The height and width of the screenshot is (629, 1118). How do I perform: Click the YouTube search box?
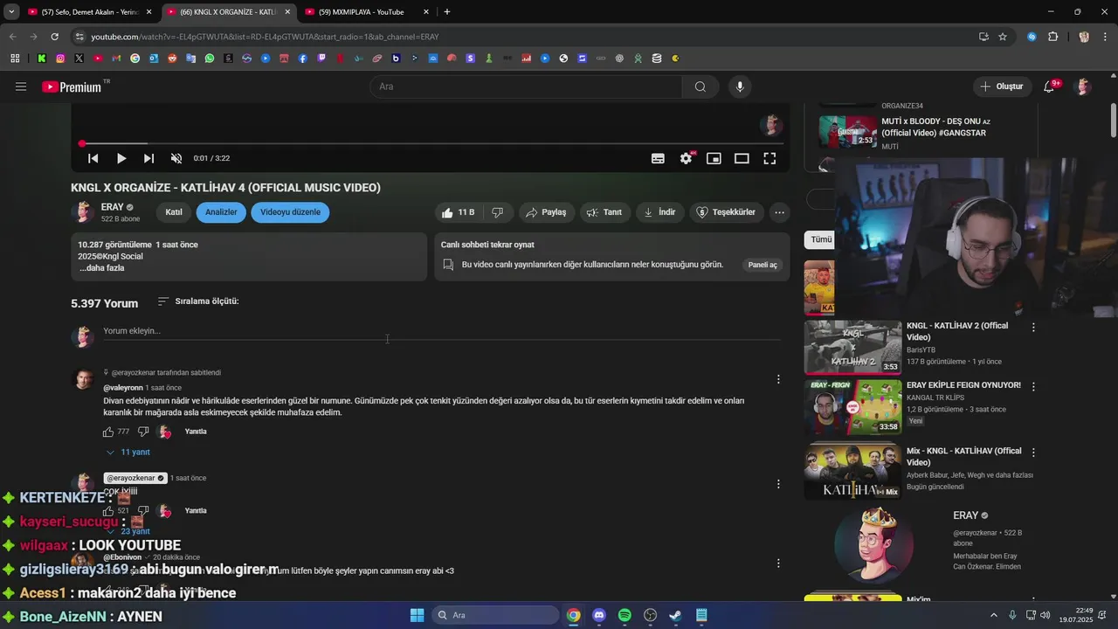pos(526,86)
